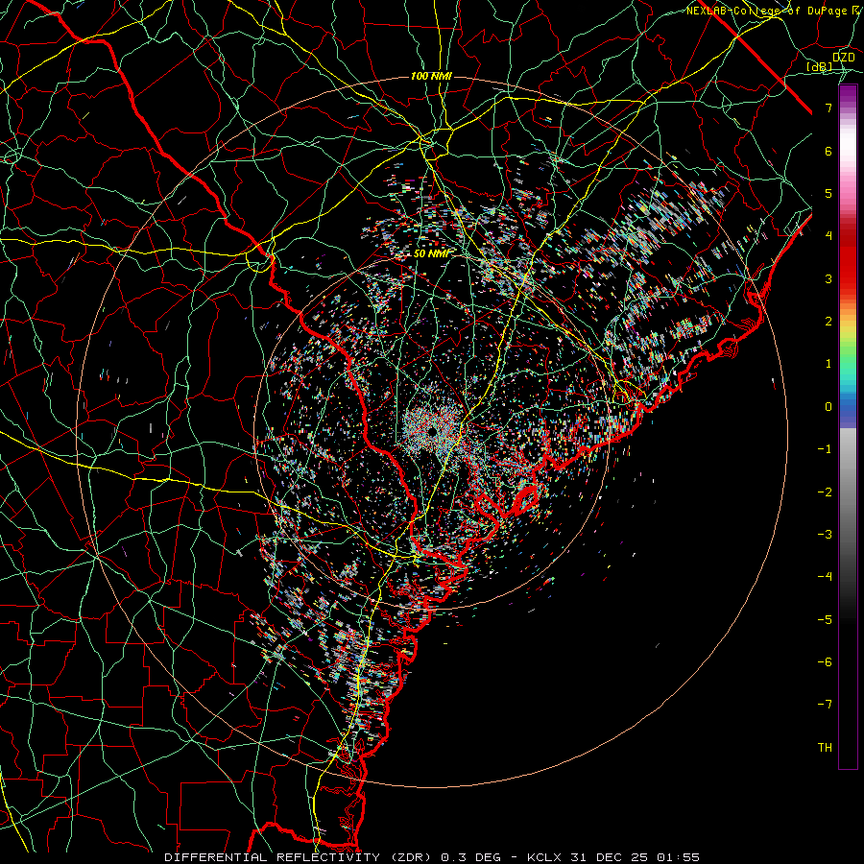Click the DZD product label above the scale
The image size is (864, 864).
point(844,58)
